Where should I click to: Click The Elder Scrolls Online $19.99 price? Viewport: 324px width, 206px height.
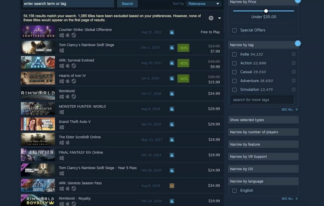(x=214, y=139)
